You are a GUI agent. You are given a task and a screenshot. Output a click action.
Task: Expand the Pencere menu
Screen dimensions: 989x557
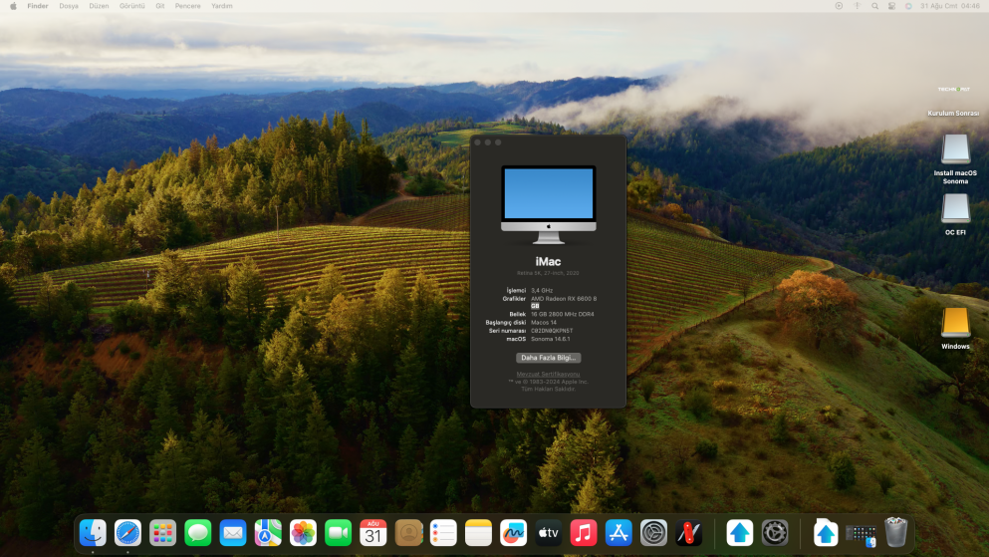tap(187, 6)
